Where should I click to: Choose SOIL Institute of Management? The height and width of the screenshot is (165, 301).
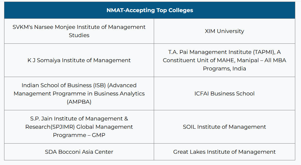pyautogui.click(x=224, y=127)
